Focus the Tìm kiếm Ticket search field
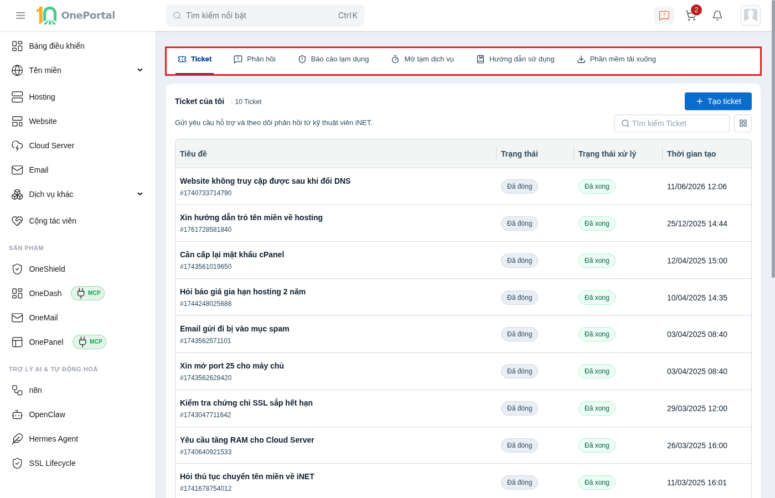This screenshot has width=775, height=498. pos(671,123)
